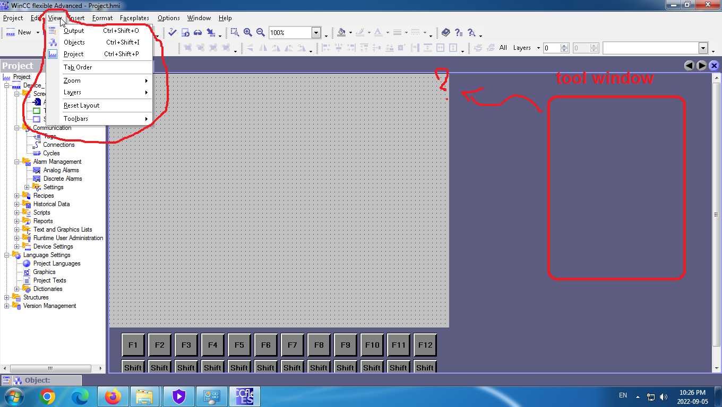Select Discrete Alarms in project tree
The image size is (722, 407).
(63, 179)
